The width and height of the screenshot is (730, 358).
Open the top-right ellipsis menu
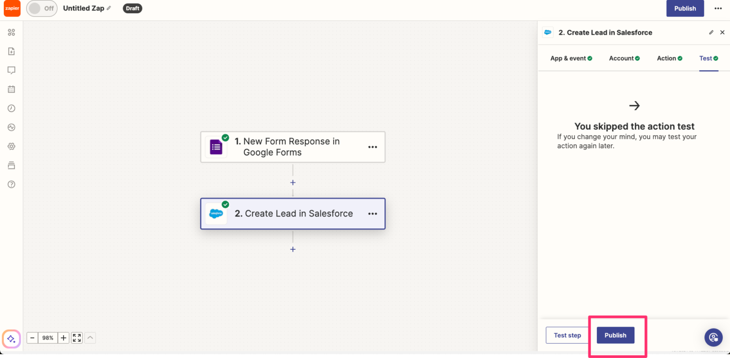(x=718, y=8)
